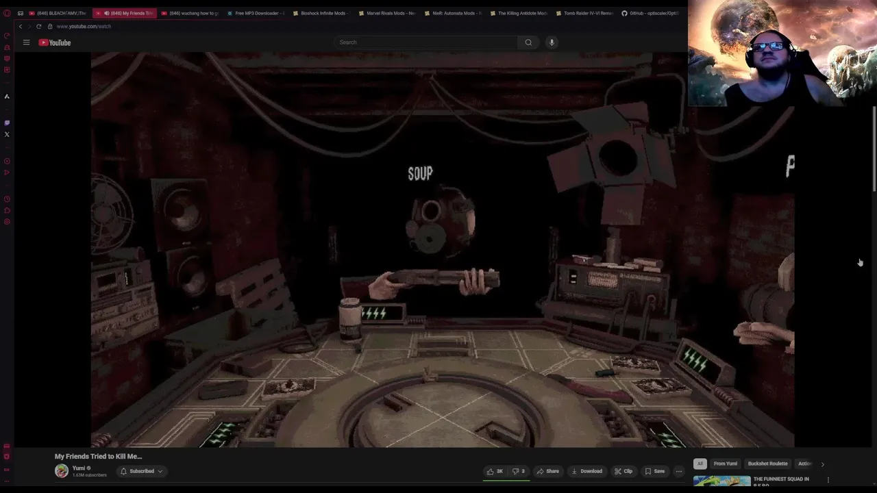Click the video player to pause
Screen dimensions: 877x493
coord(443,250)
